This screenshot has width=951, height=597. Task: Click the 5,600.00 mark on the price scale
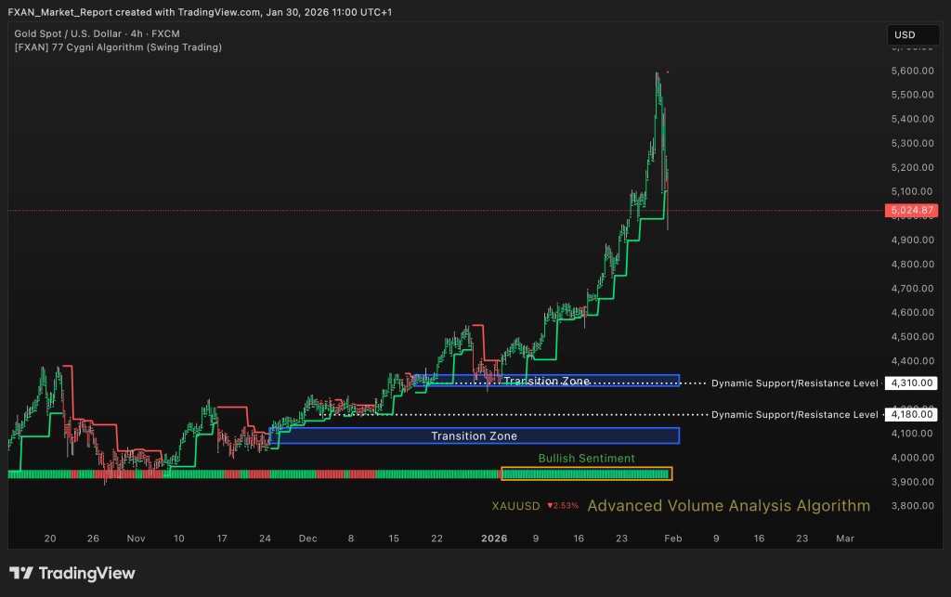click(910, 71)
